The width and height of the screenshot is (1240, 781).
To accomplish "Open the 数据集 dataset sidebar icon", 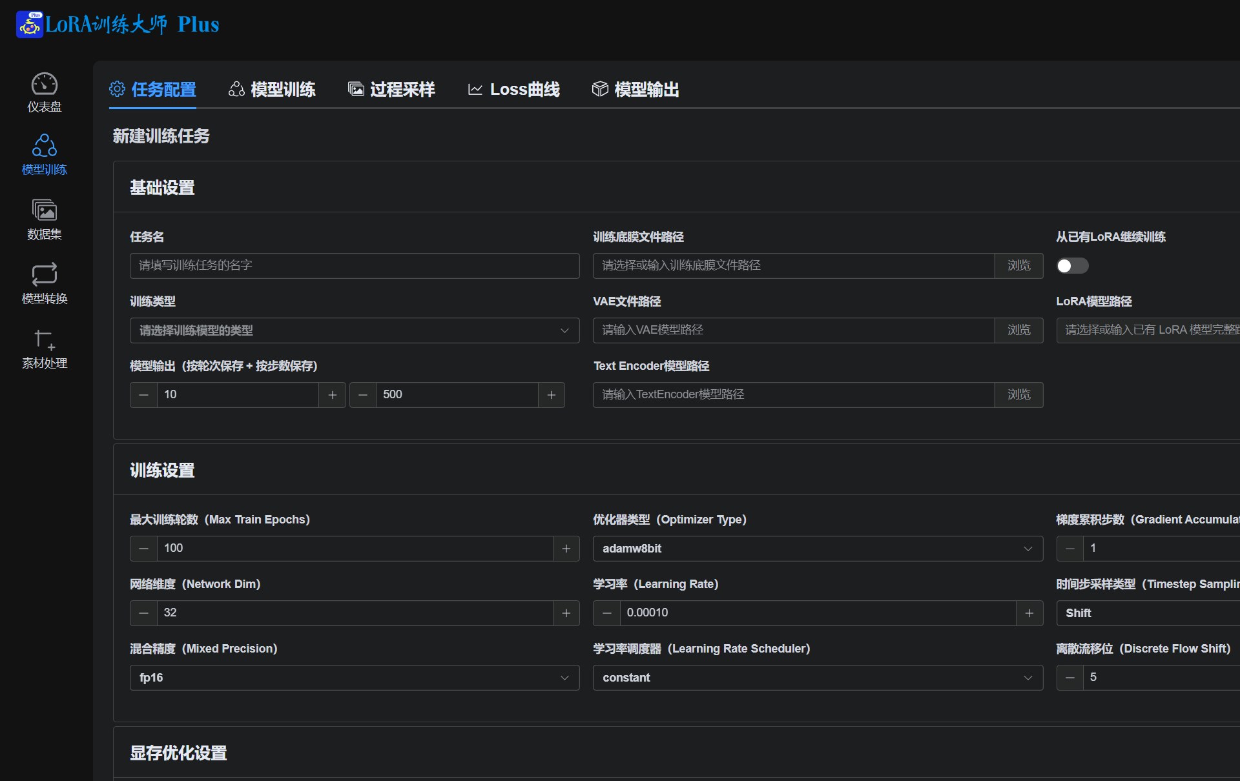I will click(45, 220).
